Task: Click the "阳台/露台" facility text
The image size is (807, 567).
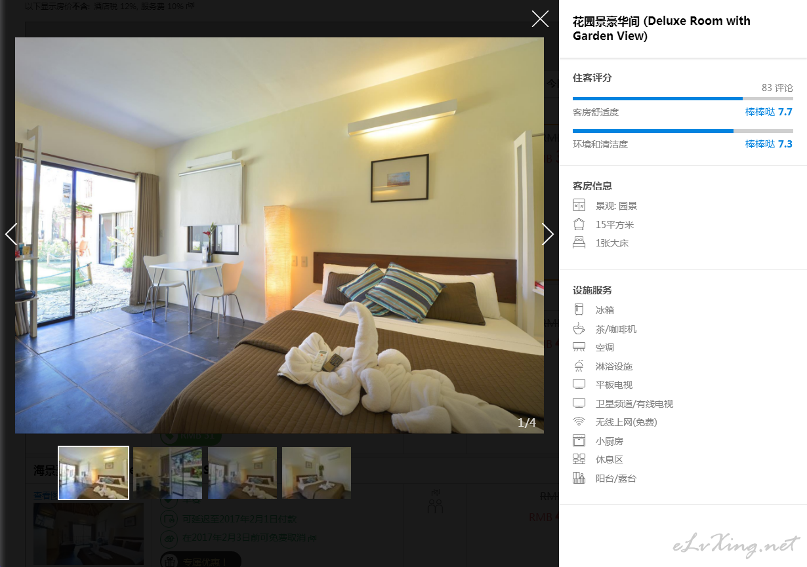Action: [x=616, y=479]
